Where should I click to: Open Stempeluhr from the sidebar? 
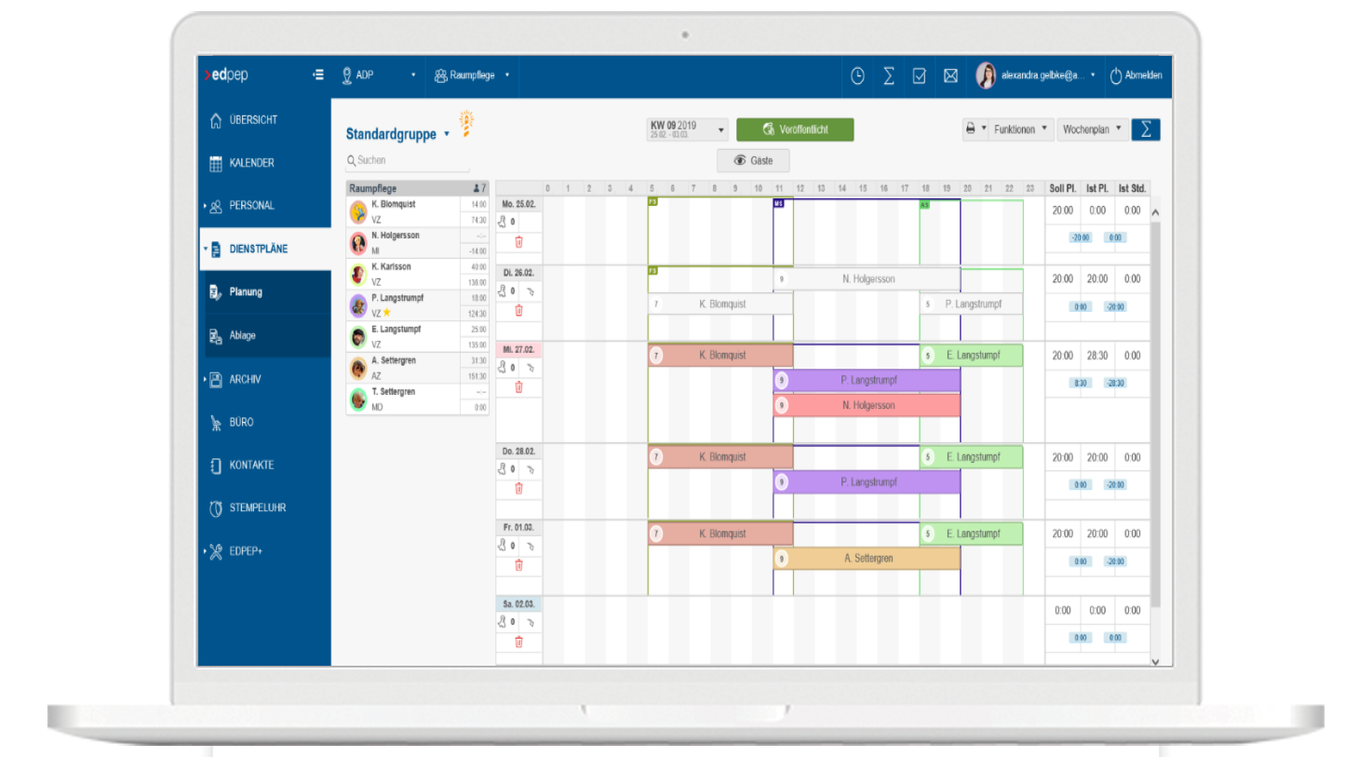[x=257, y=508]
